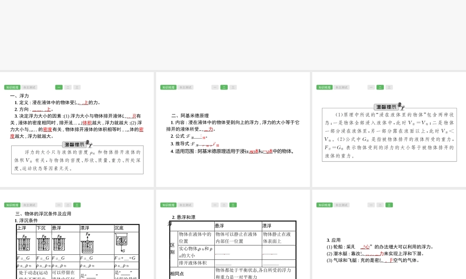Select section 三 button on the top-right tip slide
The height and width of the screenshot is (279, 466).
389,87
